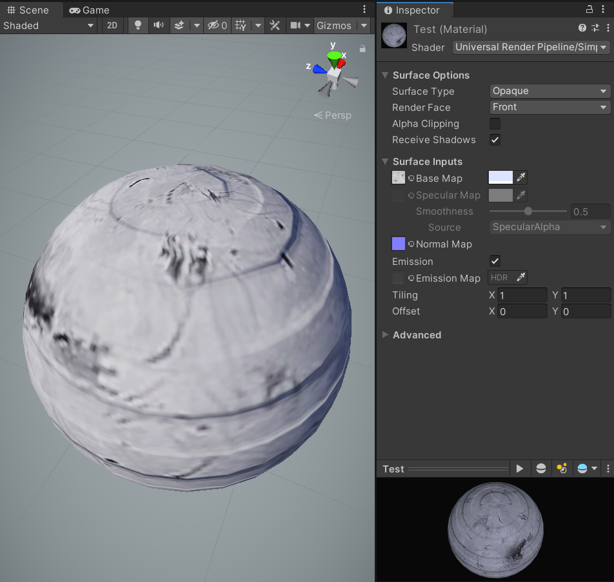Open the material preset sliders icon

point(595,28)
